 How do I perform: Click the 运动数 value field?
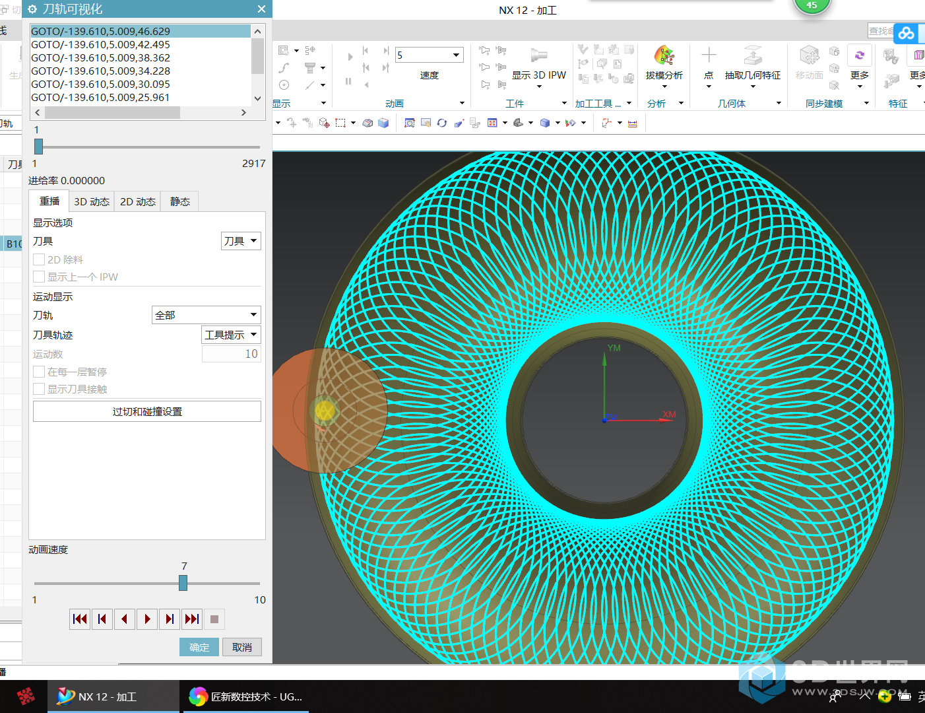coord(231,354)
